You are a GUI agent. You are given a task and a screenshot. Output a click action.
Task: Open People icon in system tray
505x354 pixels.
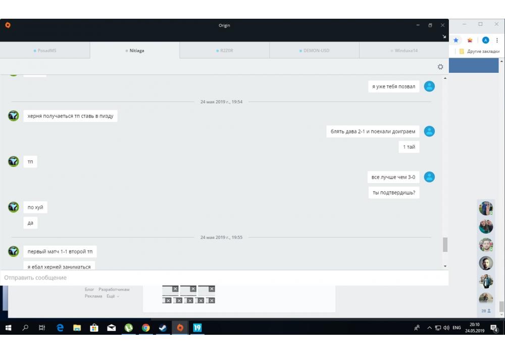(417, 328)
